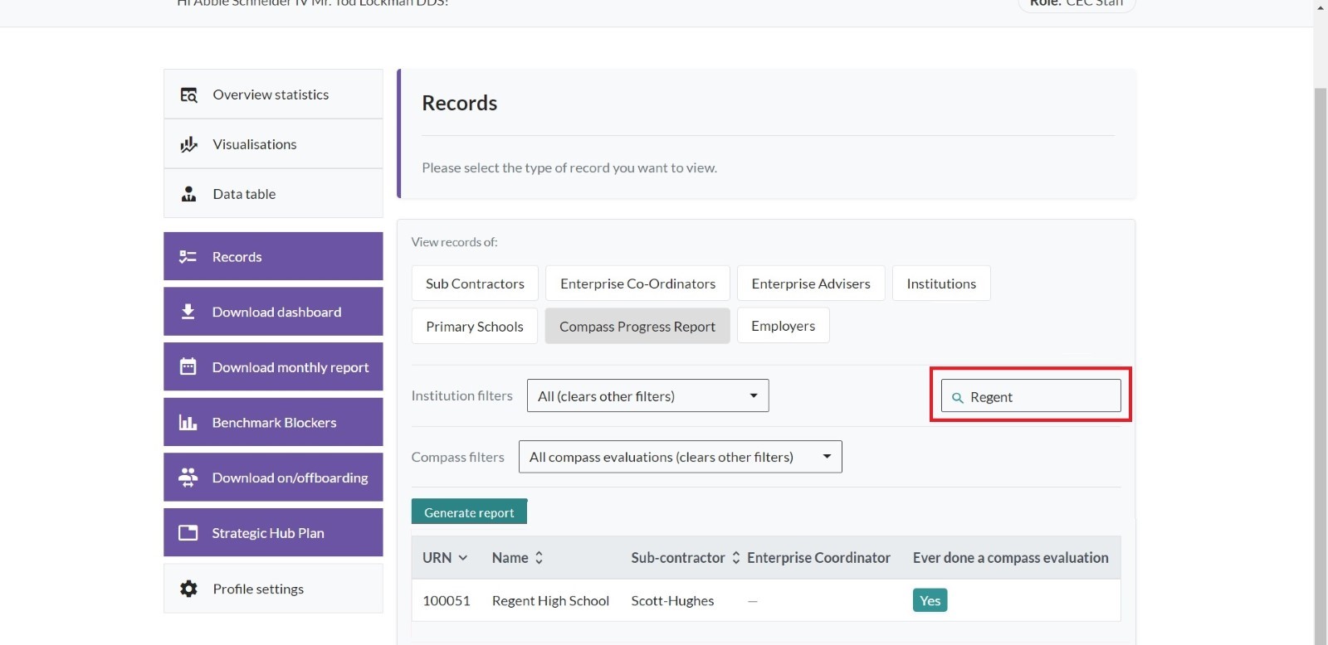The image size is (1328, 645).
Task: Click the Overview statistics icon
Action: 188,95
